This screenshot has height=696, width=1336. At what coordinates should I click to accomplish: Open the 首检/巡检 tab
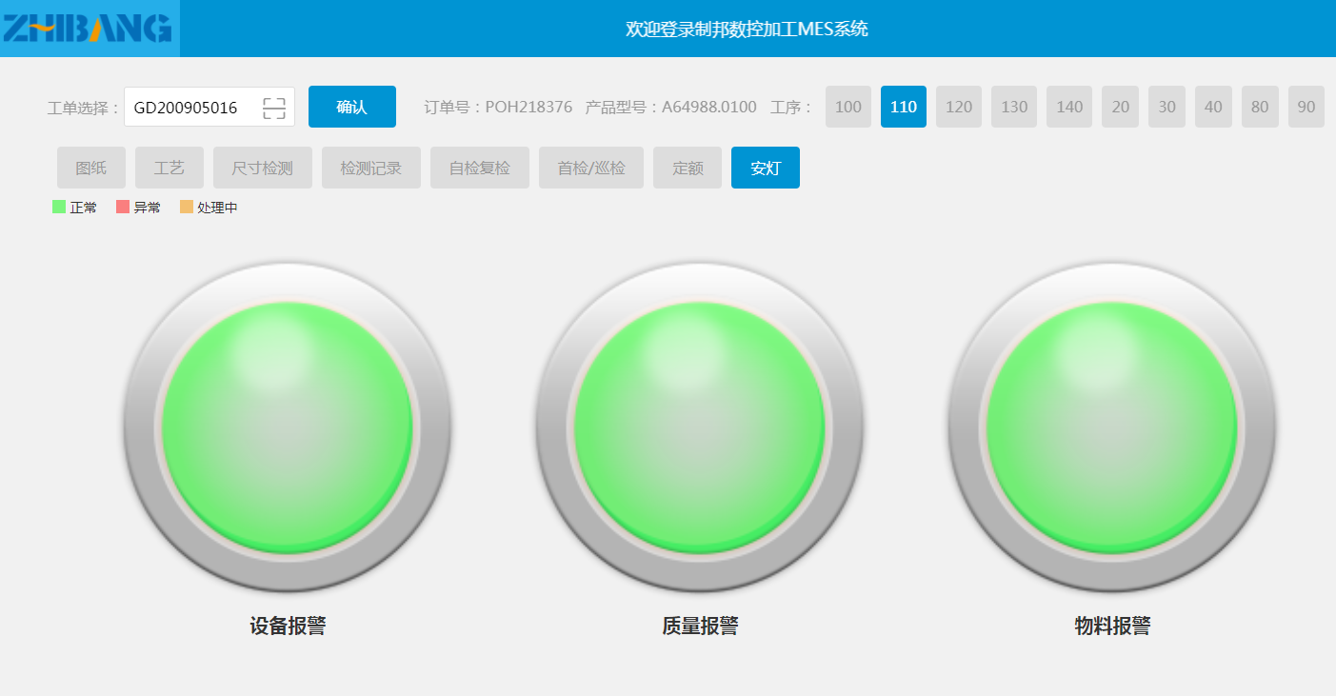[x=591, y=168]
